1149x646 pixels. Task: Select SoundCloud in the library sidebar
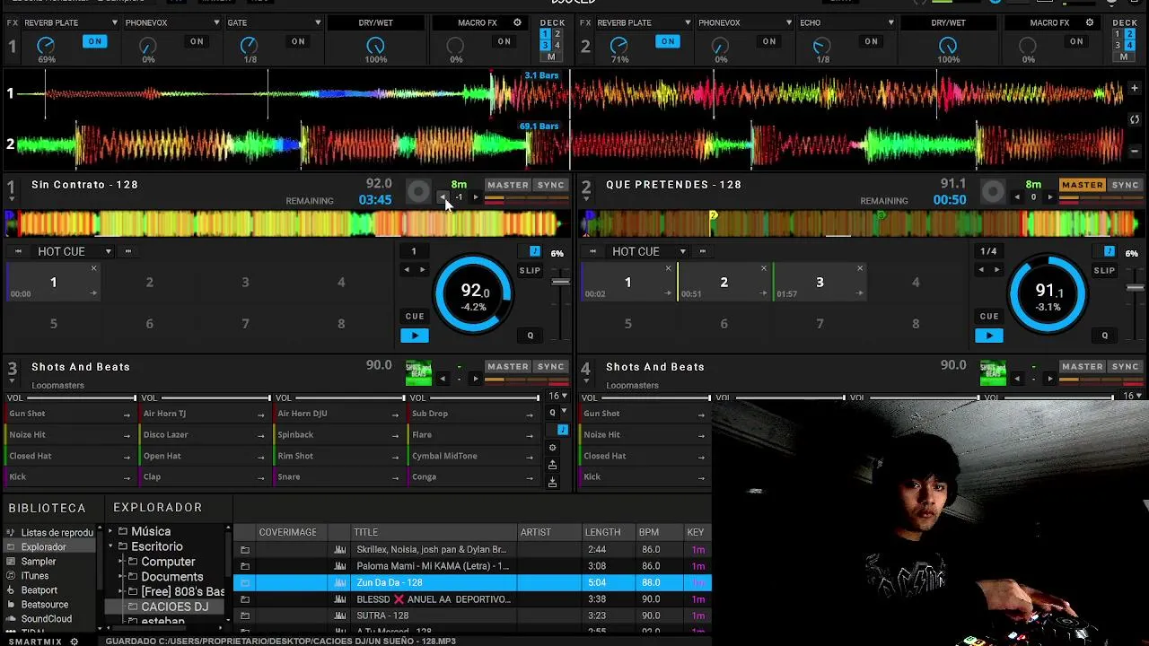click(x=46, y=619)
